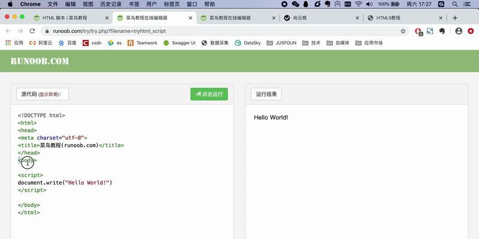Open the 书签 menu
The image size is (479, 239).
pyautogui.click(x=134, y=4)
